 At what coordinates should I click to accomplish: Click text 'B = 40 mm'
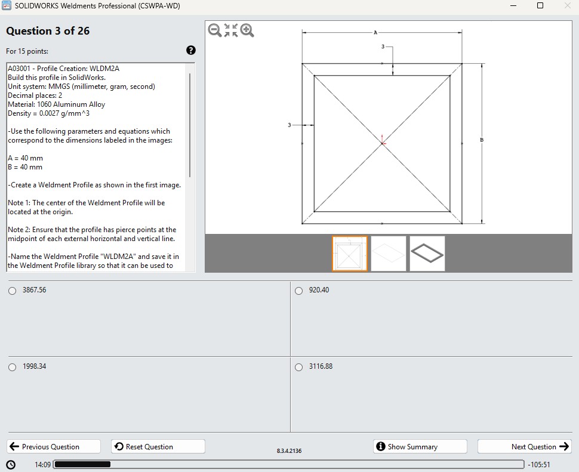25,167
